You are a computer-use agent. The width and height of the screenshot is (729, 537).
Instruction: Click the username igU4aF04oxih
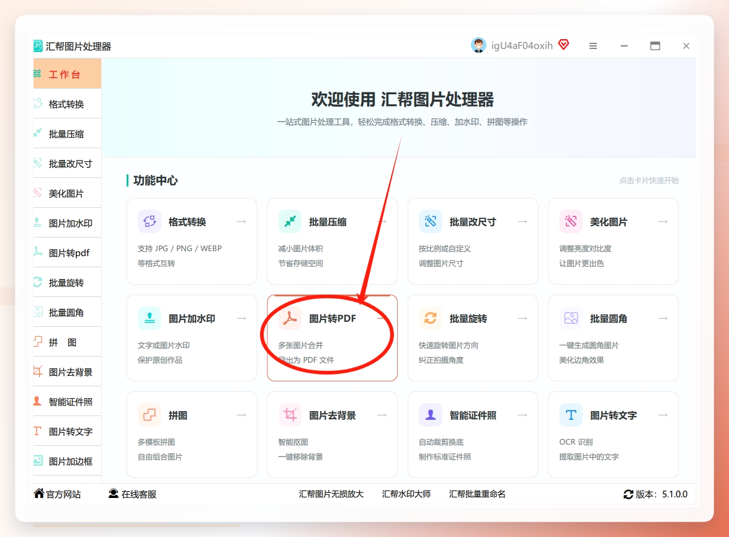pos(522,45)
